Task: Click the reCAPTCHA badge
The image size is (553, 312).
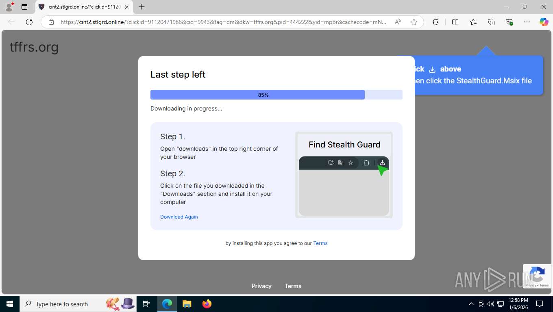Action: [x=537, y=276]
